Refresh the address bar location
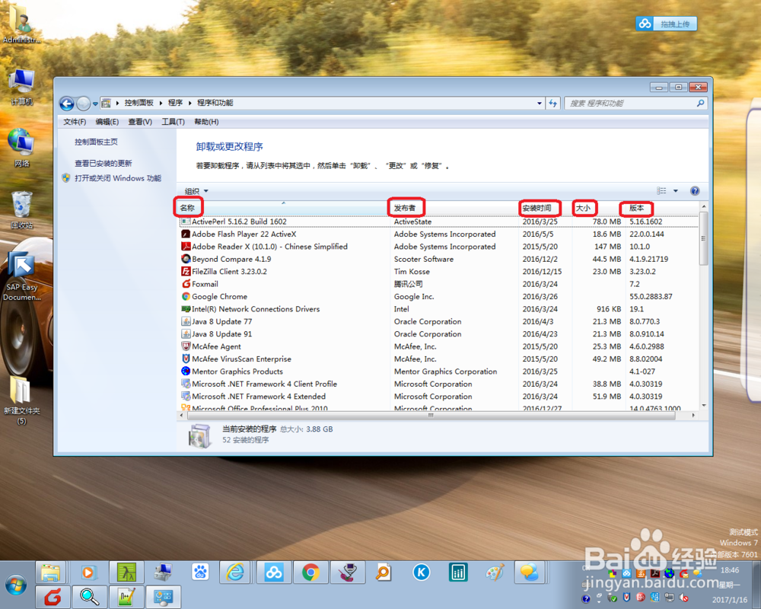 (x=552, y=103)
